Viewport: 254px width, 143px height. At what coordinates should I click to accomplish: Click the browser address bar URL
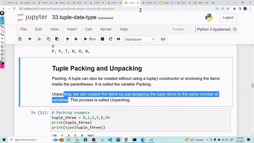(69, 9)
